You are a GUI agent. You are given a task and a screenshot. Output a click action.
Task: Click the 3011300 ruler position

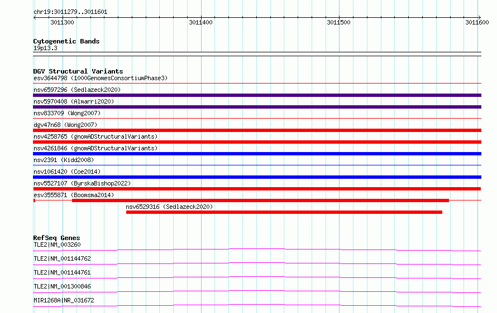[62, 22]
